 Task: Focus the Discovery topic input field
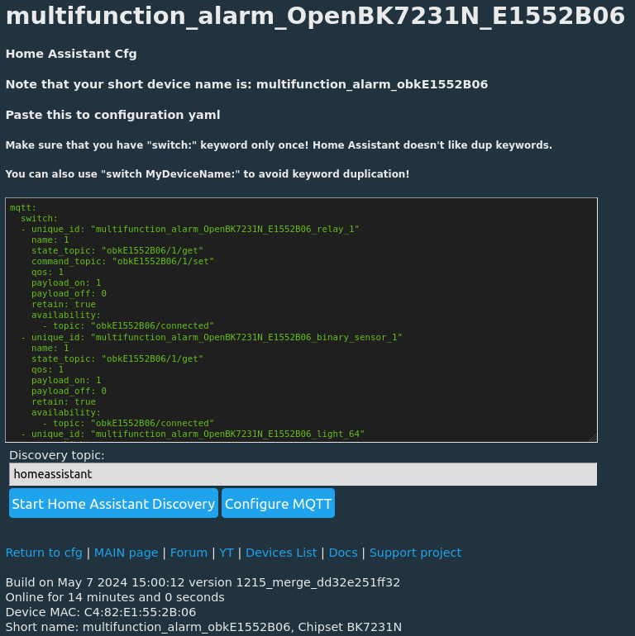(303, 474)
